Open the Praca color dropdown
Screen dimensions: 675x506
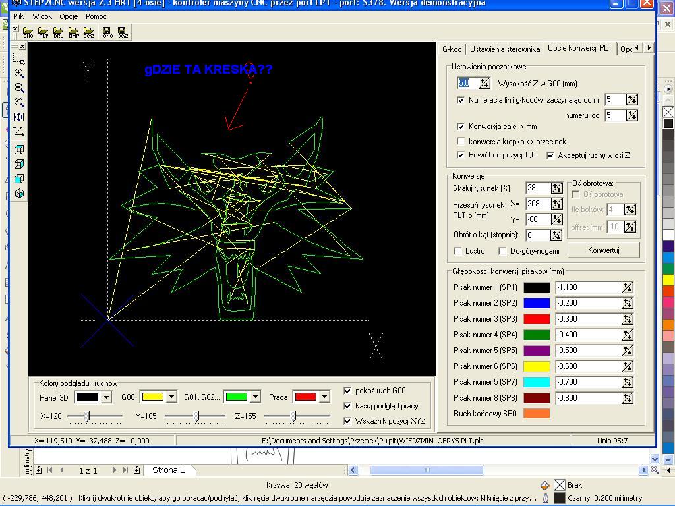tap(324, 397)
